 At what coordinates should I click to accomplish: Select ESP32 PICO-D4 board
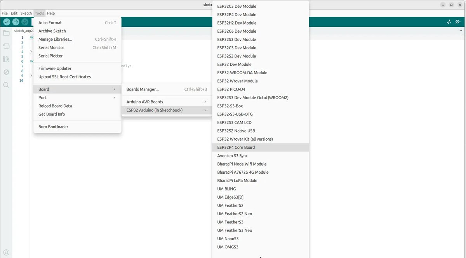261,89
